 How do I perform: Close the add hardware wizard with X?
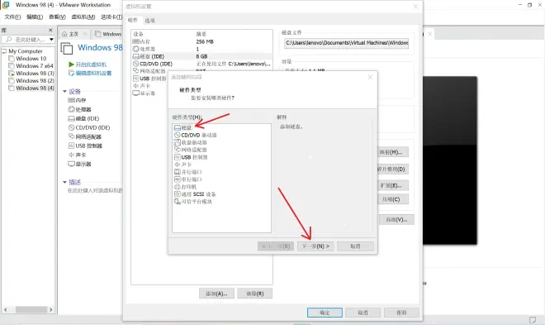pos(370,77)
